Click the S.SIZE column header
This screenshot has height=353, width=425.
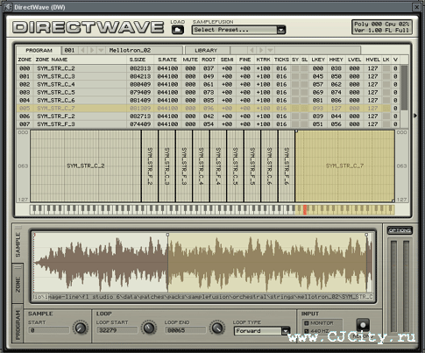click(x=138, y=60)
